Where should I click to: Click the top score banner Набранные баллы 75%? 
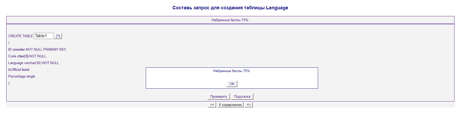coord(230,20)
